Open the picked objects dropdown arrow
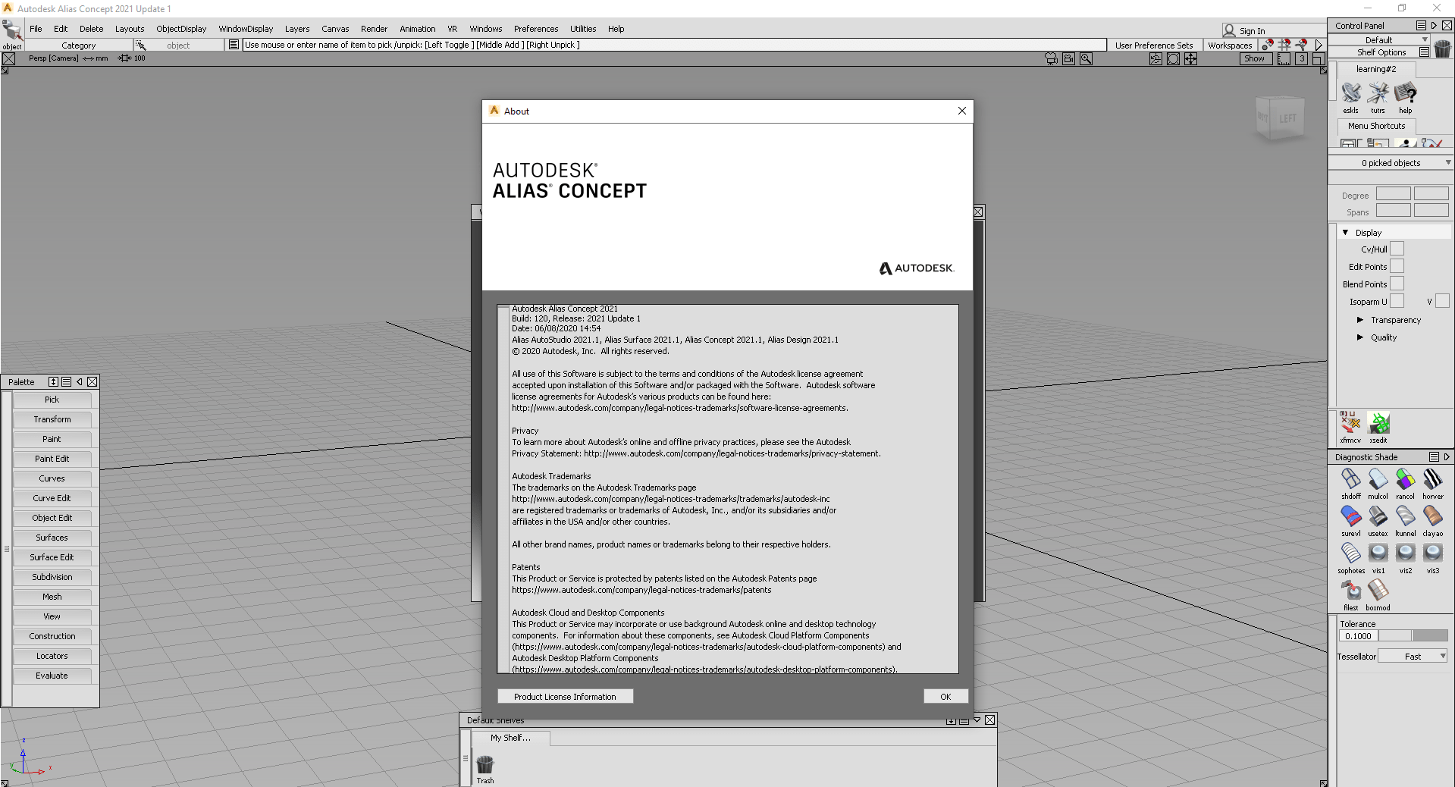 (1447, 162)
